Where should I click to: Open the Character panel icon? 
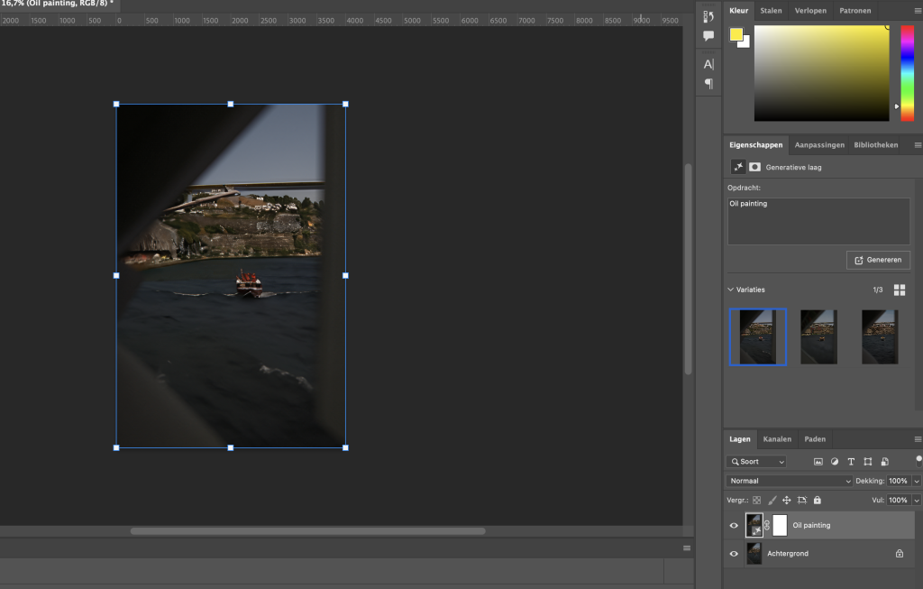click(x=708, y=64)
